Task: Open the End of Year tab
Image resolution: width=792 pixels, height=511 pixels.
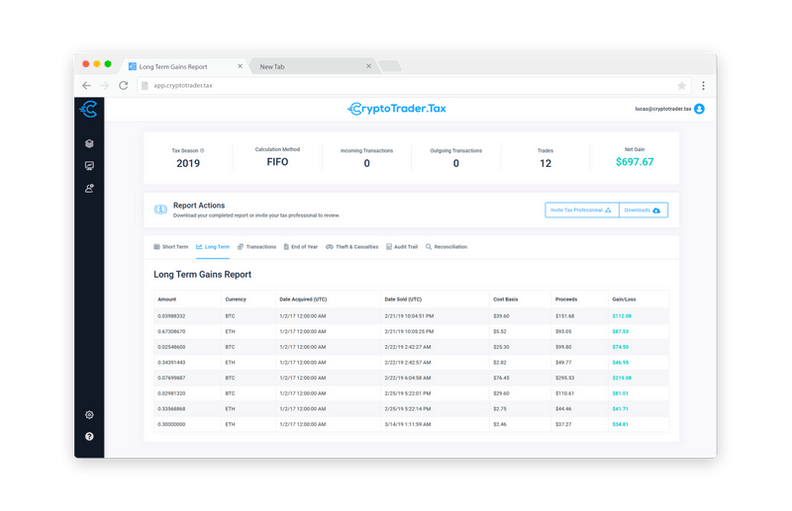Action: (x=301, y=247)
